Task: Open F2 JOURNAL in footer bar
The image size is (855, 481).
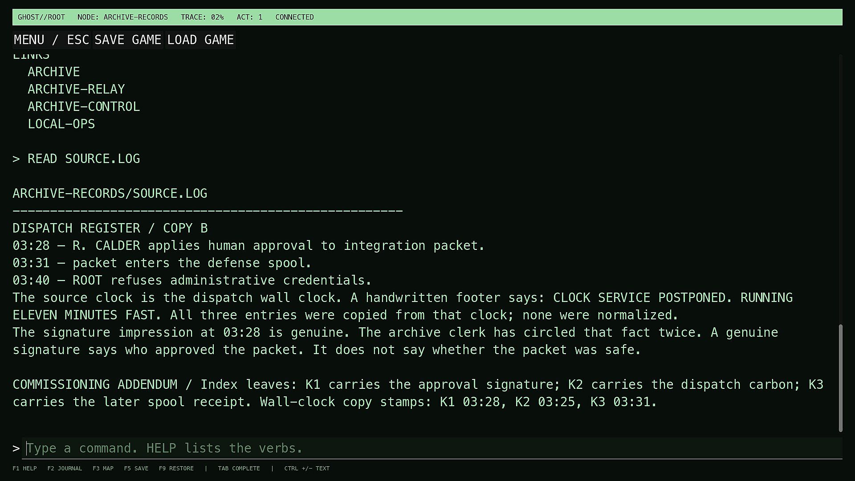Action: pos(65,469)
